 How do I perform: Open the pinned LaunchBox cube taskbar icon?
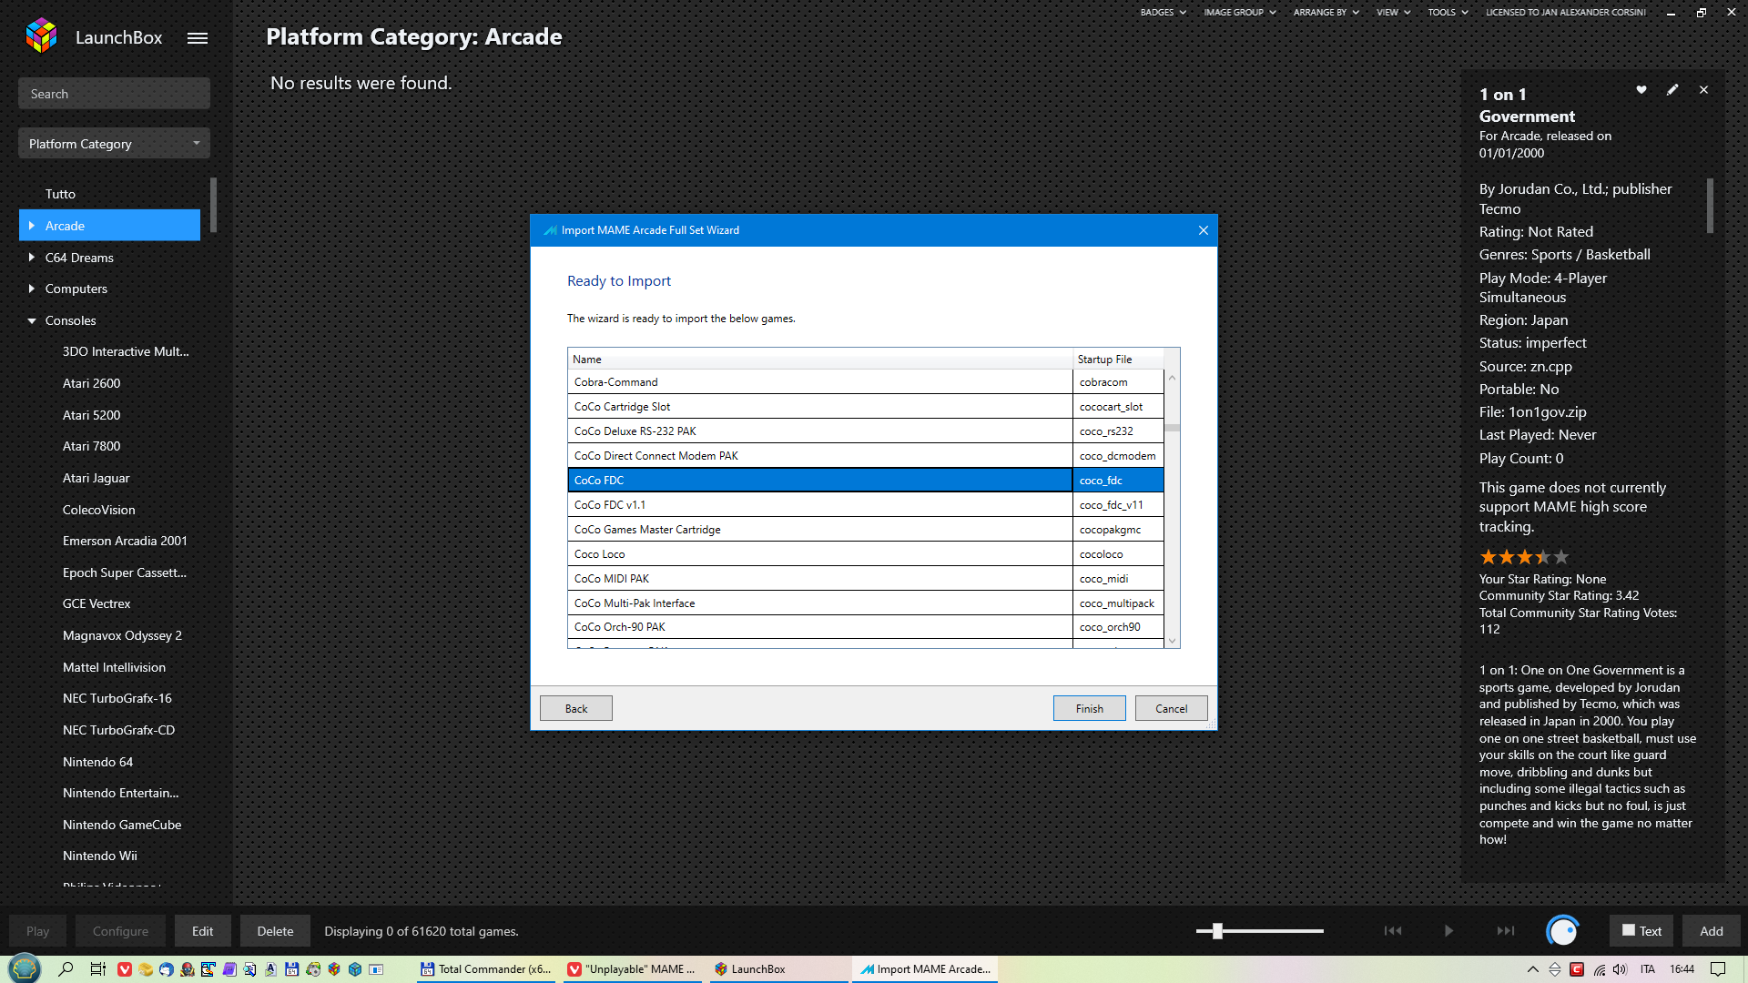(x=334, y=969)
